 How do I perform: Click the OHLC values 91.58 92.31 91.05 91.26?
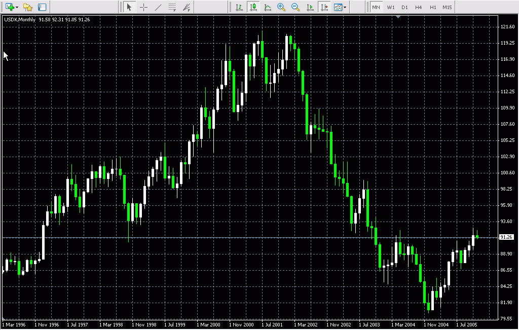click(64, 20)
